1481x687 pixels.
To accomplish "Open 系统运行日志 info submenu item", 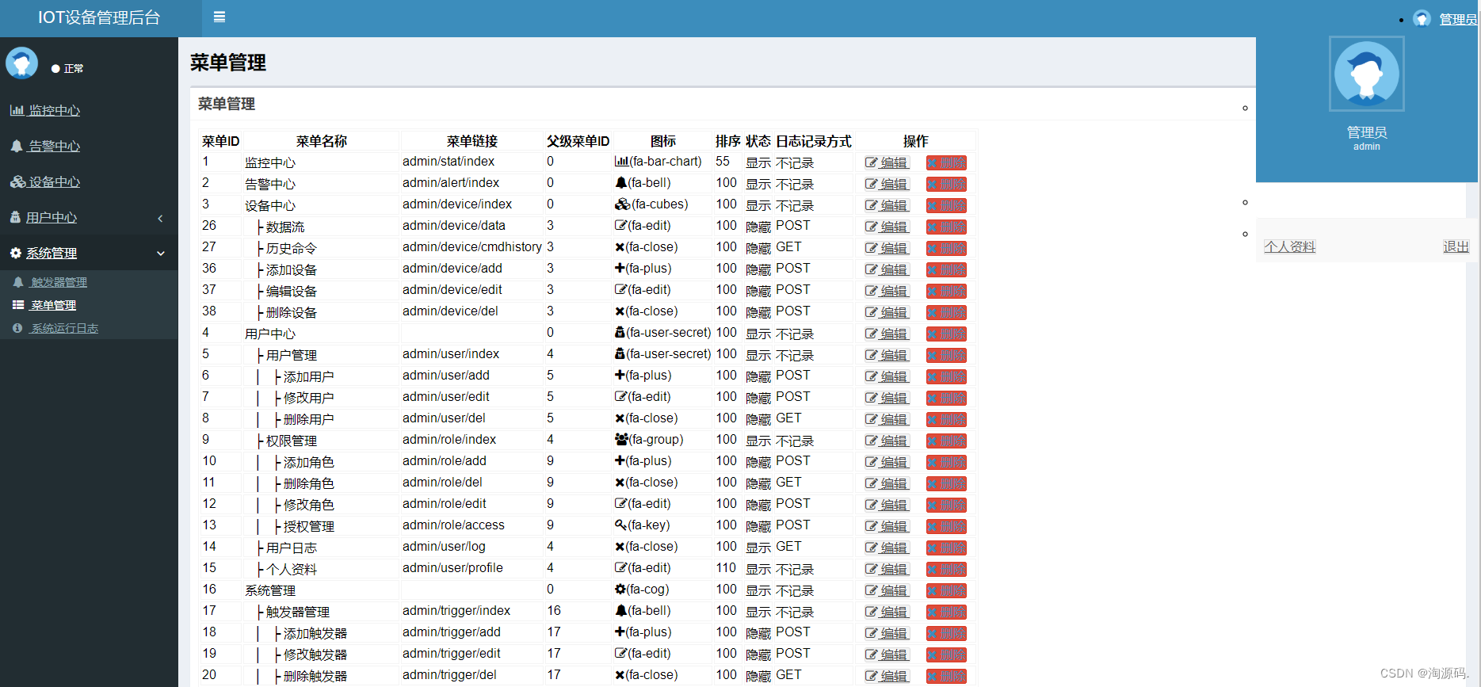I will pos(55,328).
